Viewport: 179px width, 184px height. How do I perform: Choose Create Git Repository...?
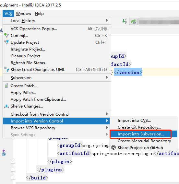[x=144, y=127]
